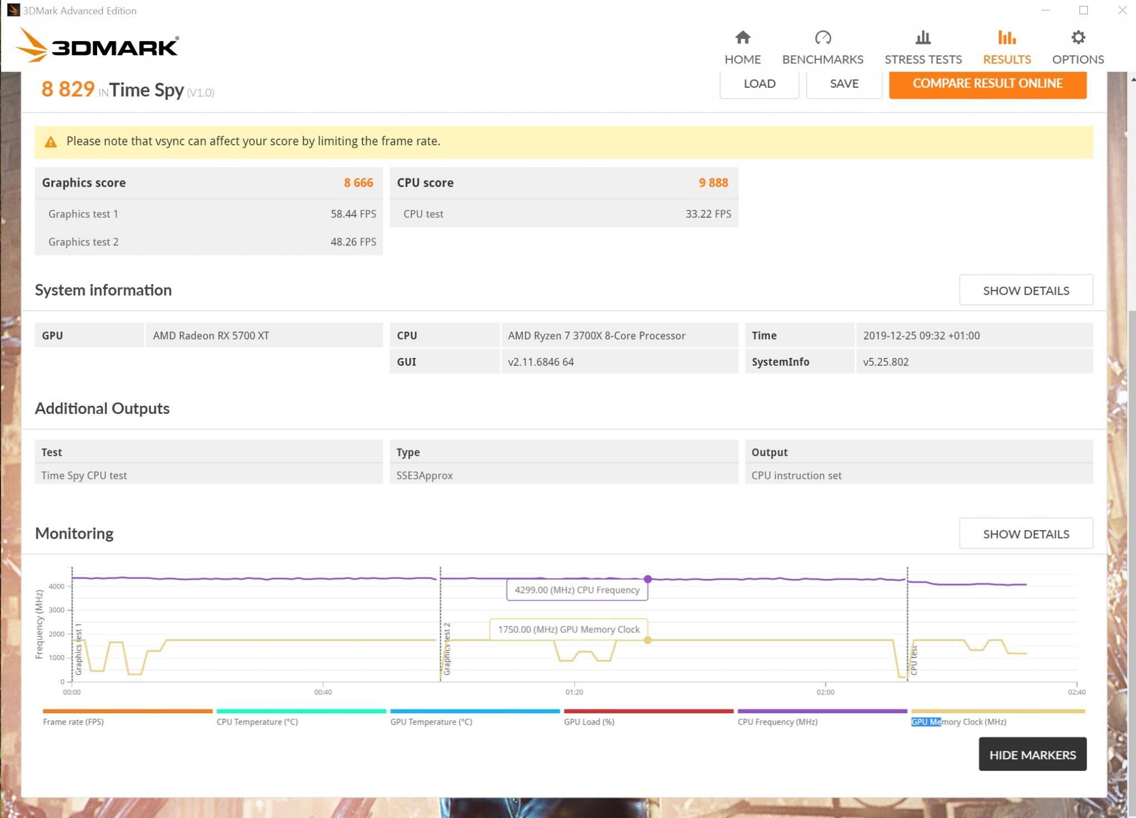Click the SAVE button

[x=844, y=84]
